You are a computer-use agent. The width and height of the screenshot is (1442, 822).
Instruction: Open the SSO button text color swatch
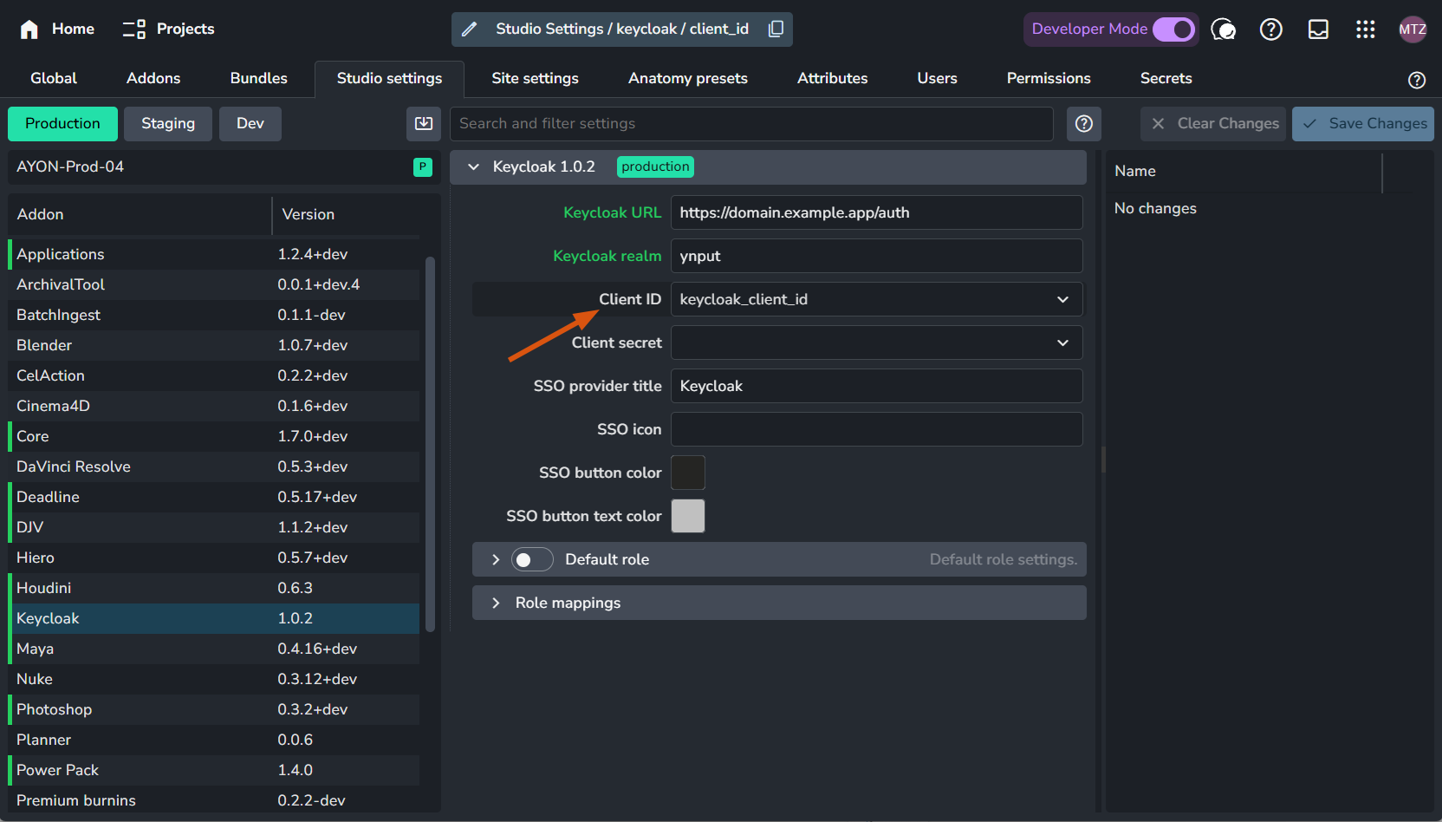pos(688,517)
